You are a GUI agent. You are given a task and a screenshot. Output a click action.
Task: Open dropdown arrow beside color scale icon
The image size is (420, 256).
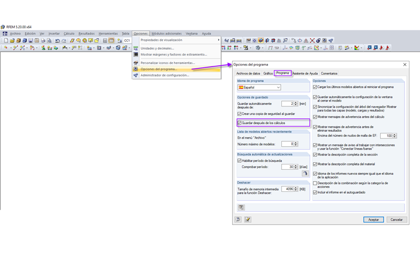coord(361,48)
